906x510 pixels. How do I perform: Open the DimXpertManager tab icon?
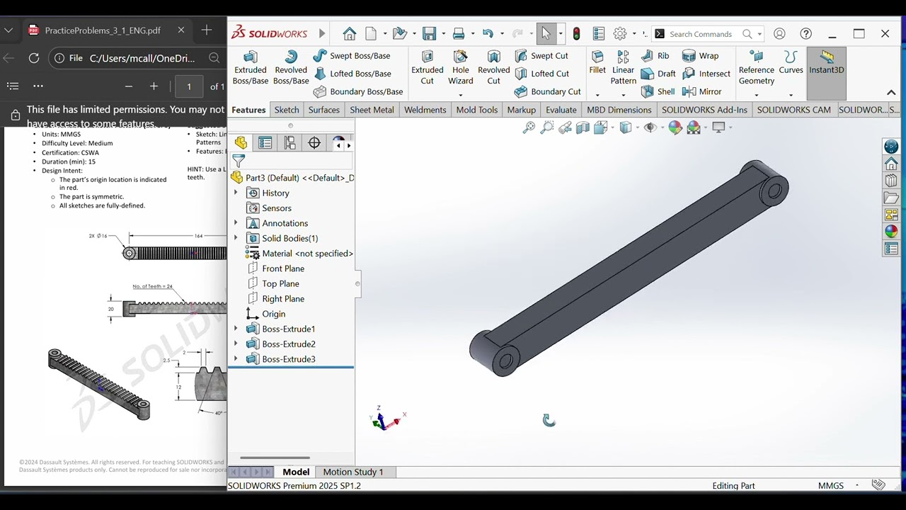[x=314, y=143]
